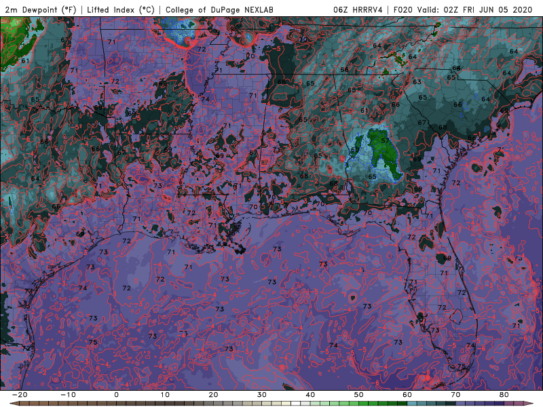This screenshot has height=407, width=543.
Task: Click the 80 label on the color scale
Action: 504,395
